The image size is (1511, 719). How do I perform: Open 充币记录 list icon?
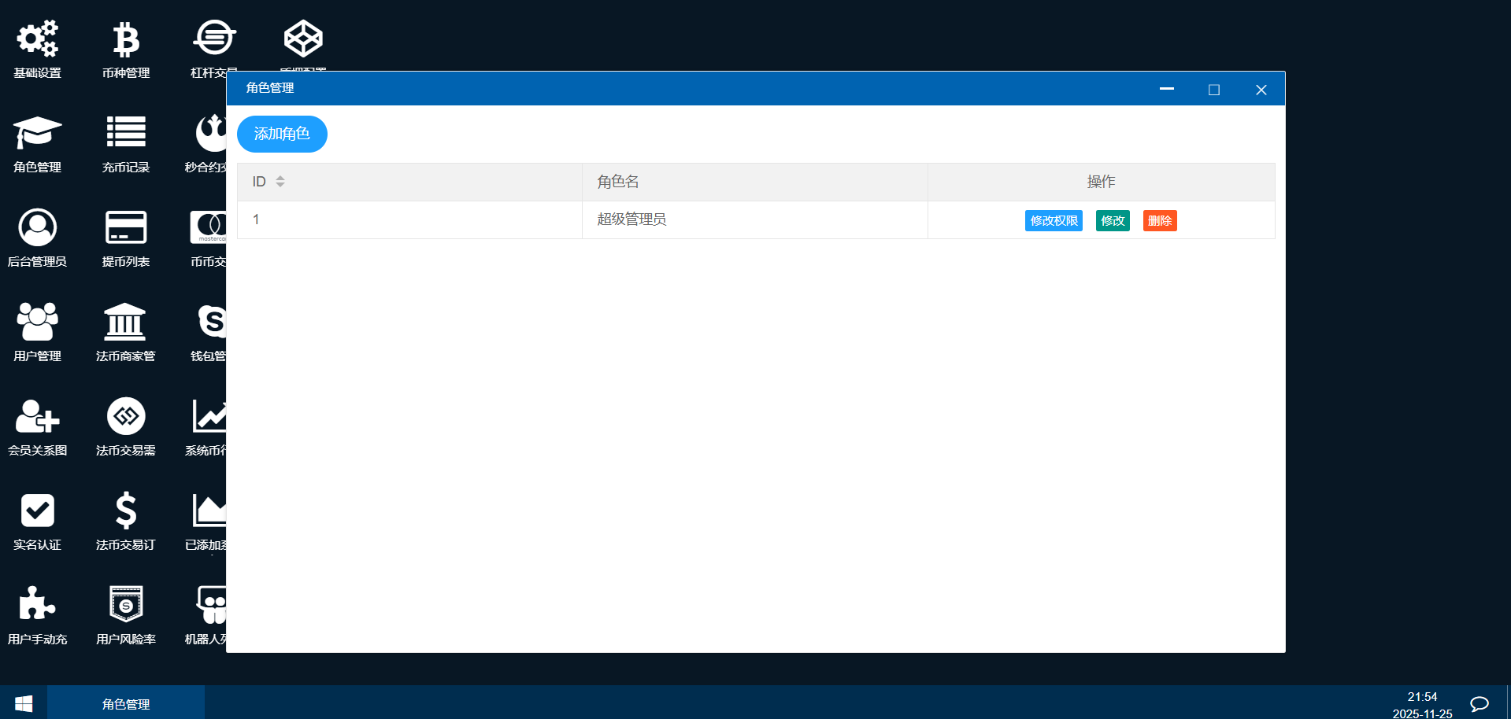[126, 133]
